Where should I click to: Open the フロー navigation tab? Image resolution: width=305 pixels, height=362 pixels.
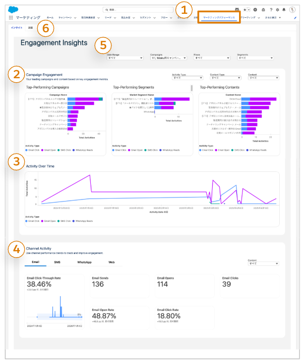164,17
